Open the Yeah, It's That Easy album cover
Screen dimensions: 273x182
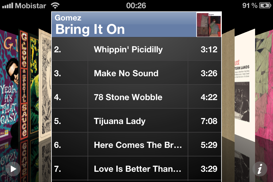(9, 85)
